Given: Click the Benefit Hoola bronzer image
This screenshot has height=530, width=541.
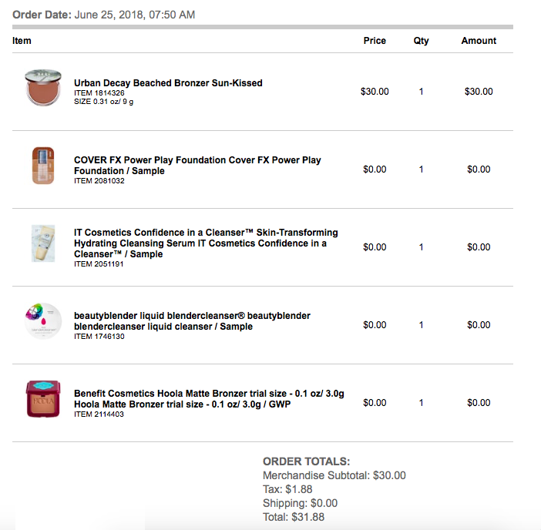Looking at the screenshot, I should click(x=43, y=399).
